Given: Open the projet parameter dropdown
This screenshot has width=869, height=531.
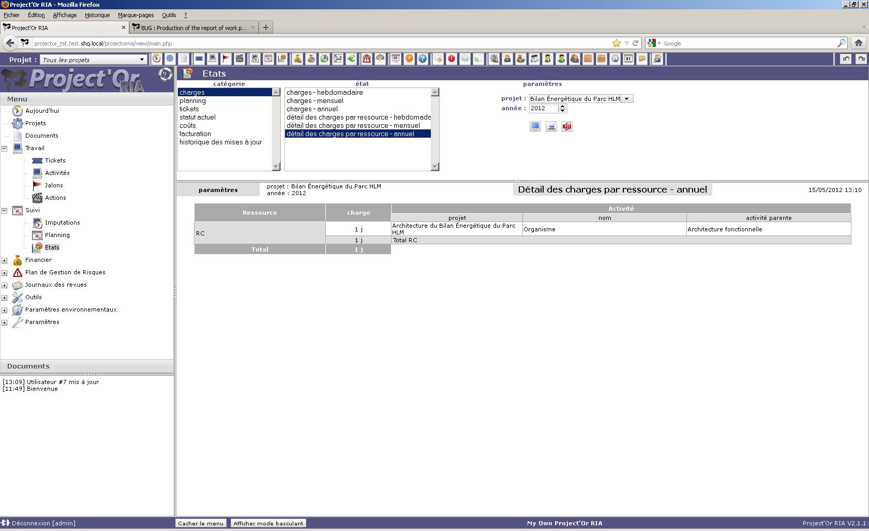Looking at the screenshot, I should tap(627, 99).
